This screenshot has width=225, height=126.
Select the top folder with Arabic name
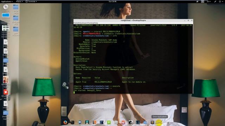(15, 7)
